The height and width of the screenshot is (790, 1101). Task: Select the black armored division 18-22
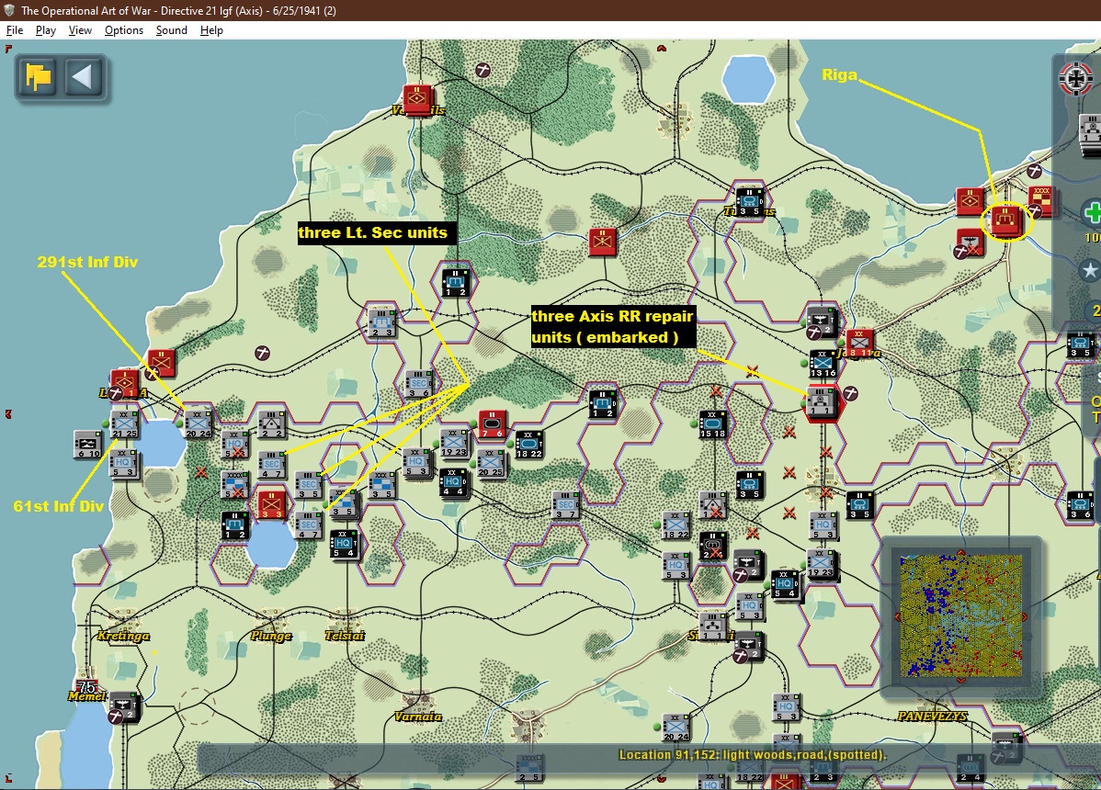[x=528, y=445]
